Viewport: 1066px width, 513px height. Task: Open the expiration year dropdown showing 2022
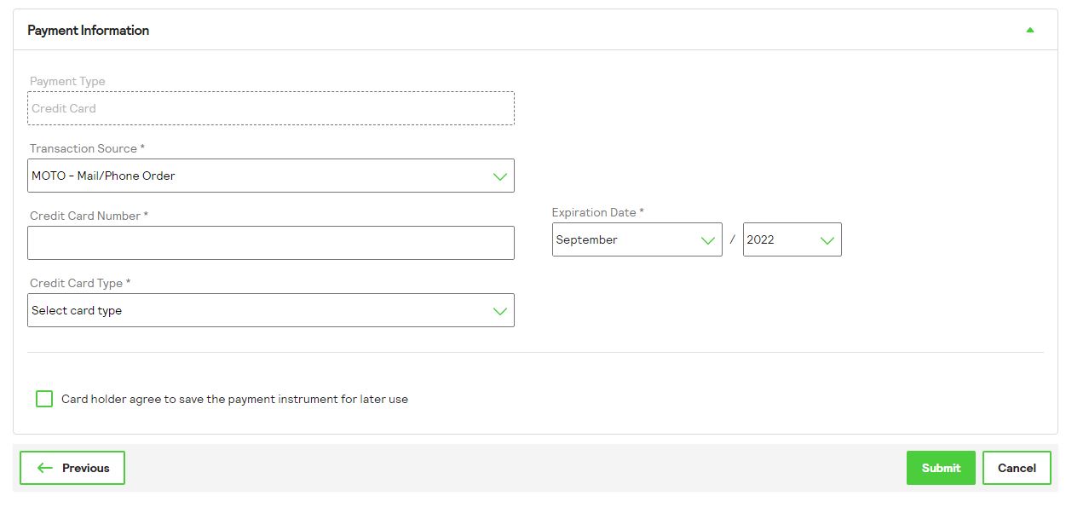click(792, 239)
